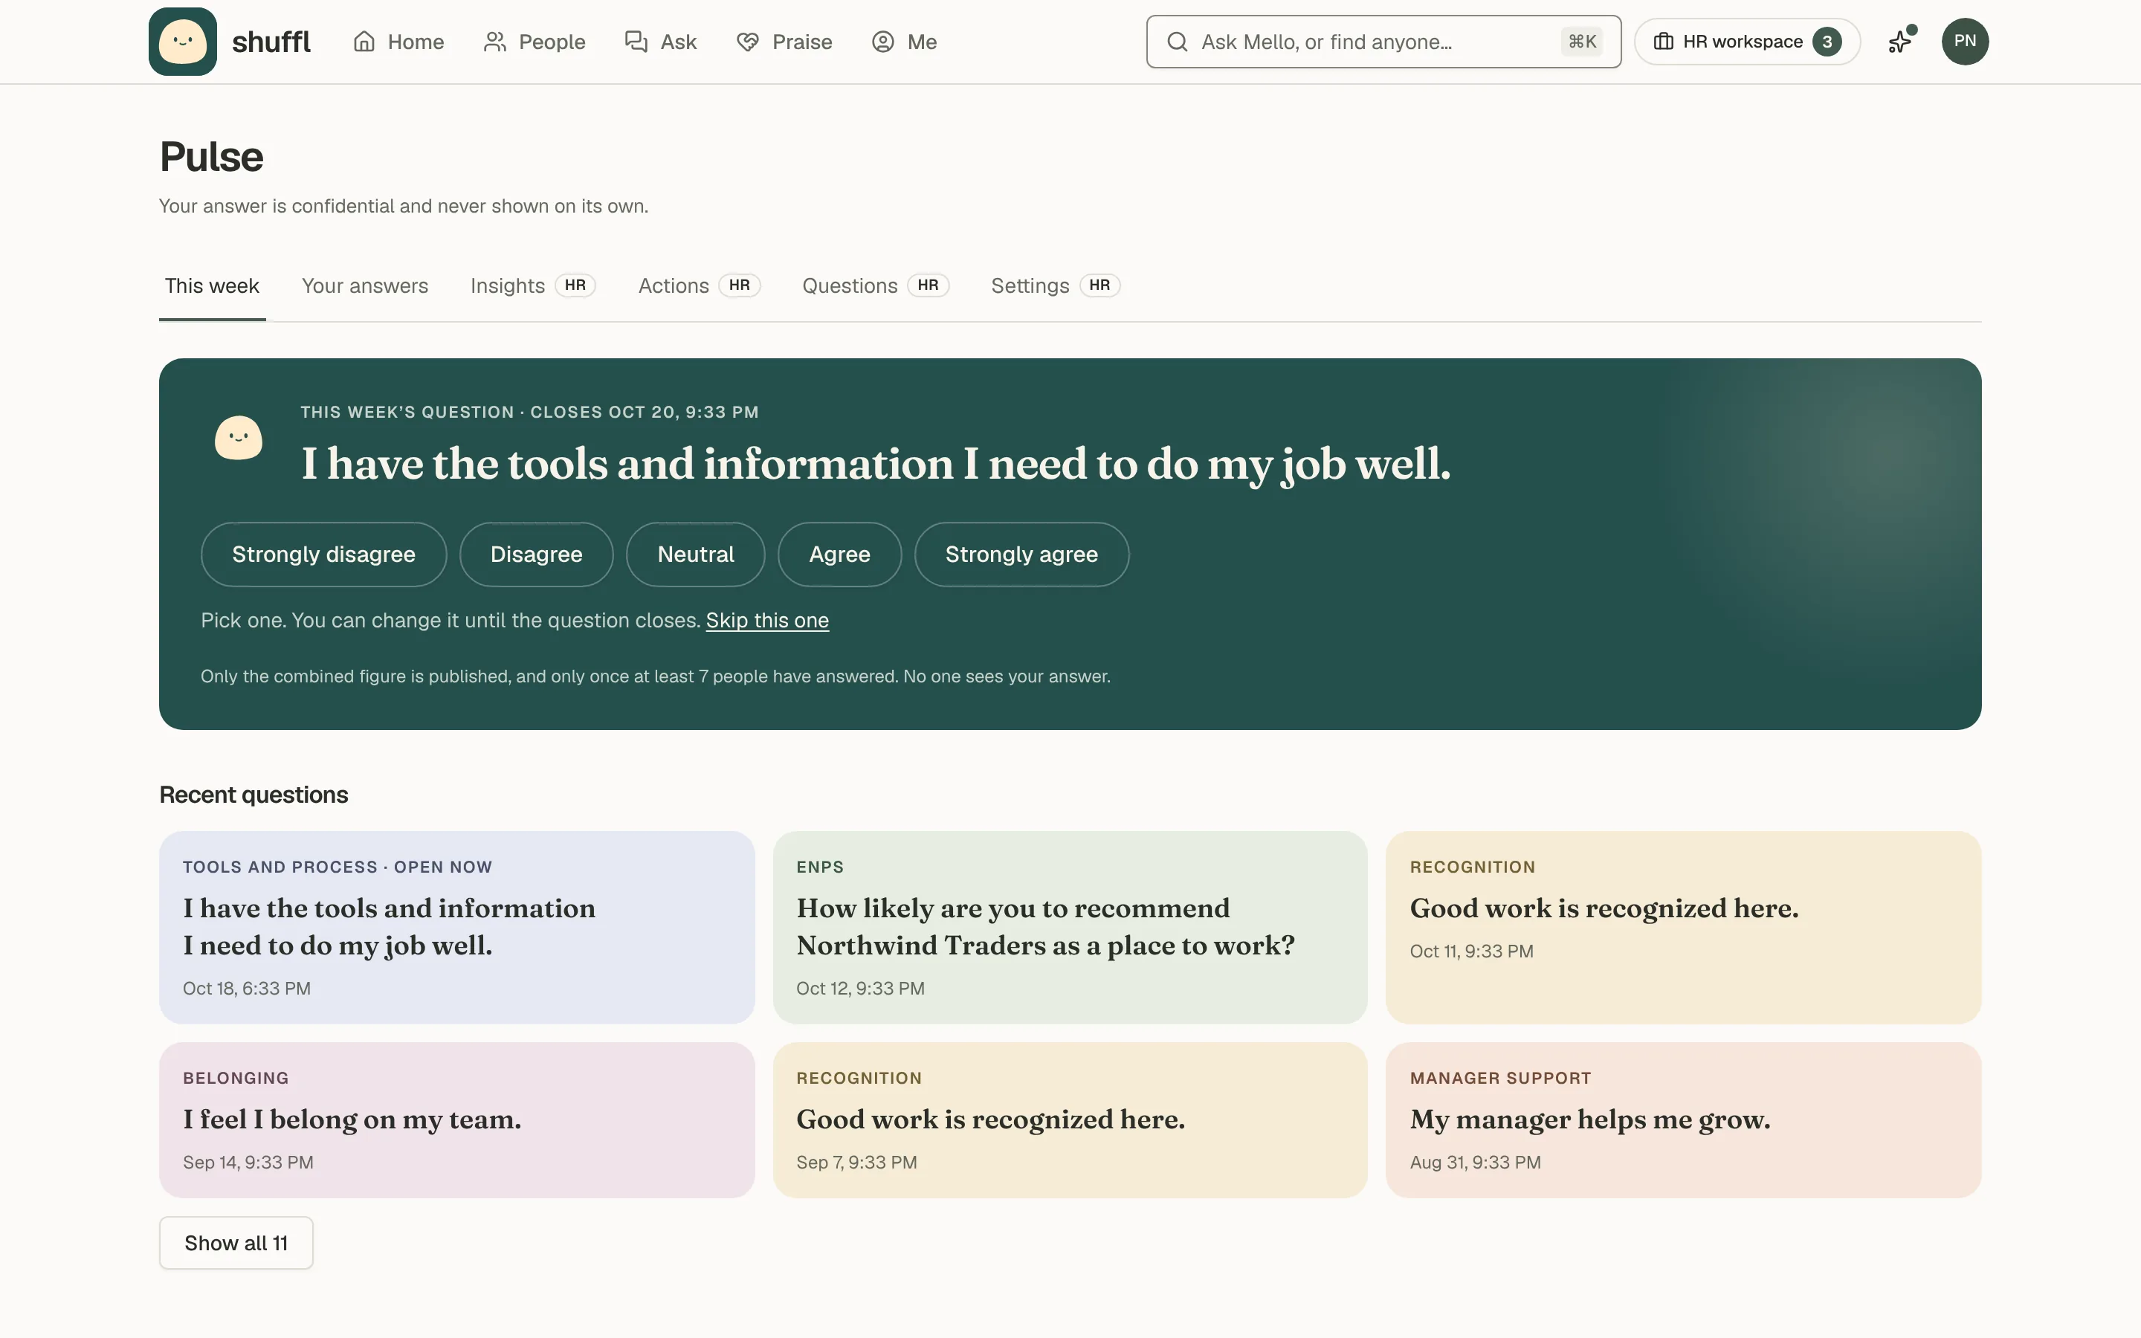Open the Settings HR tab
The width and height of the screenshot is (2141, 1338).
pyautogui.click(x=1055, y=286)
